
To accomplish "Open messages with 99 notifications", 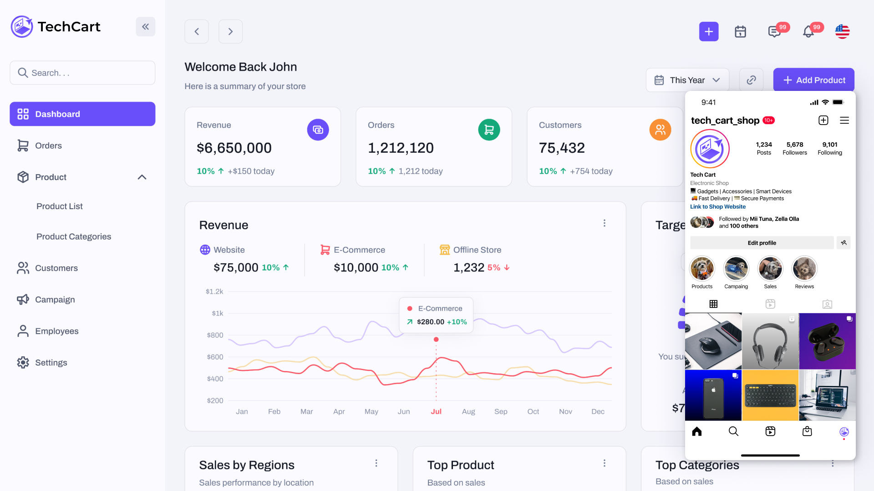I will click(x=774, y=31).
